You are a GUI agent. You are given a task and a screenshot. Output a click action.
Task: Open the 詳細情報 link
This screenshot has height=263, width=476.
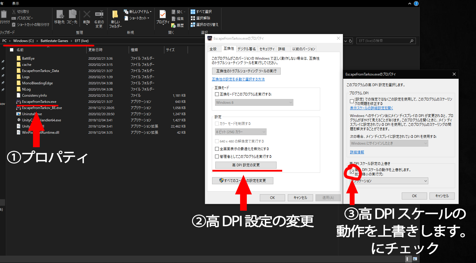click(x=357, y=152)
